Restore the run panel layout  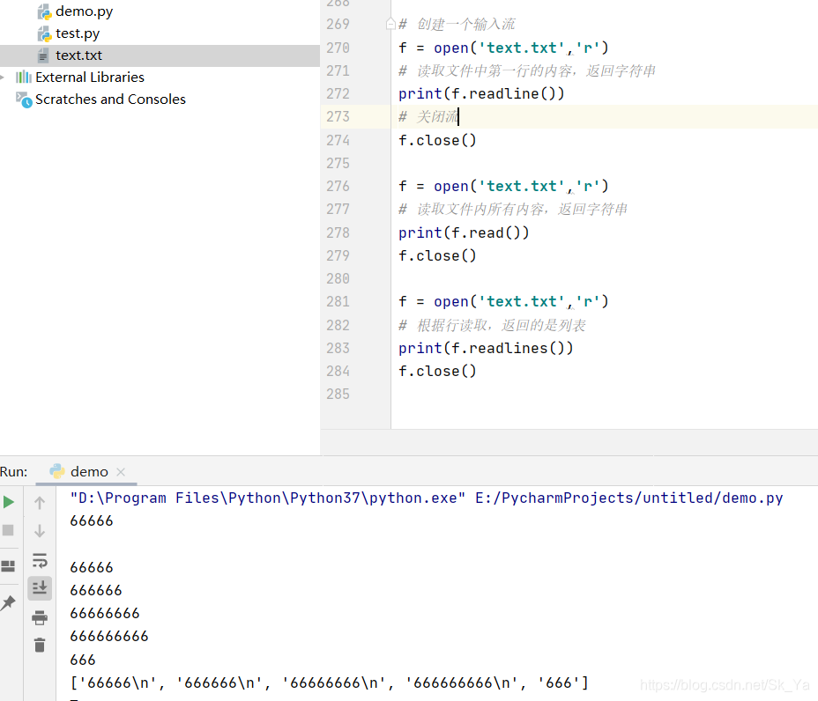point(8,566)
